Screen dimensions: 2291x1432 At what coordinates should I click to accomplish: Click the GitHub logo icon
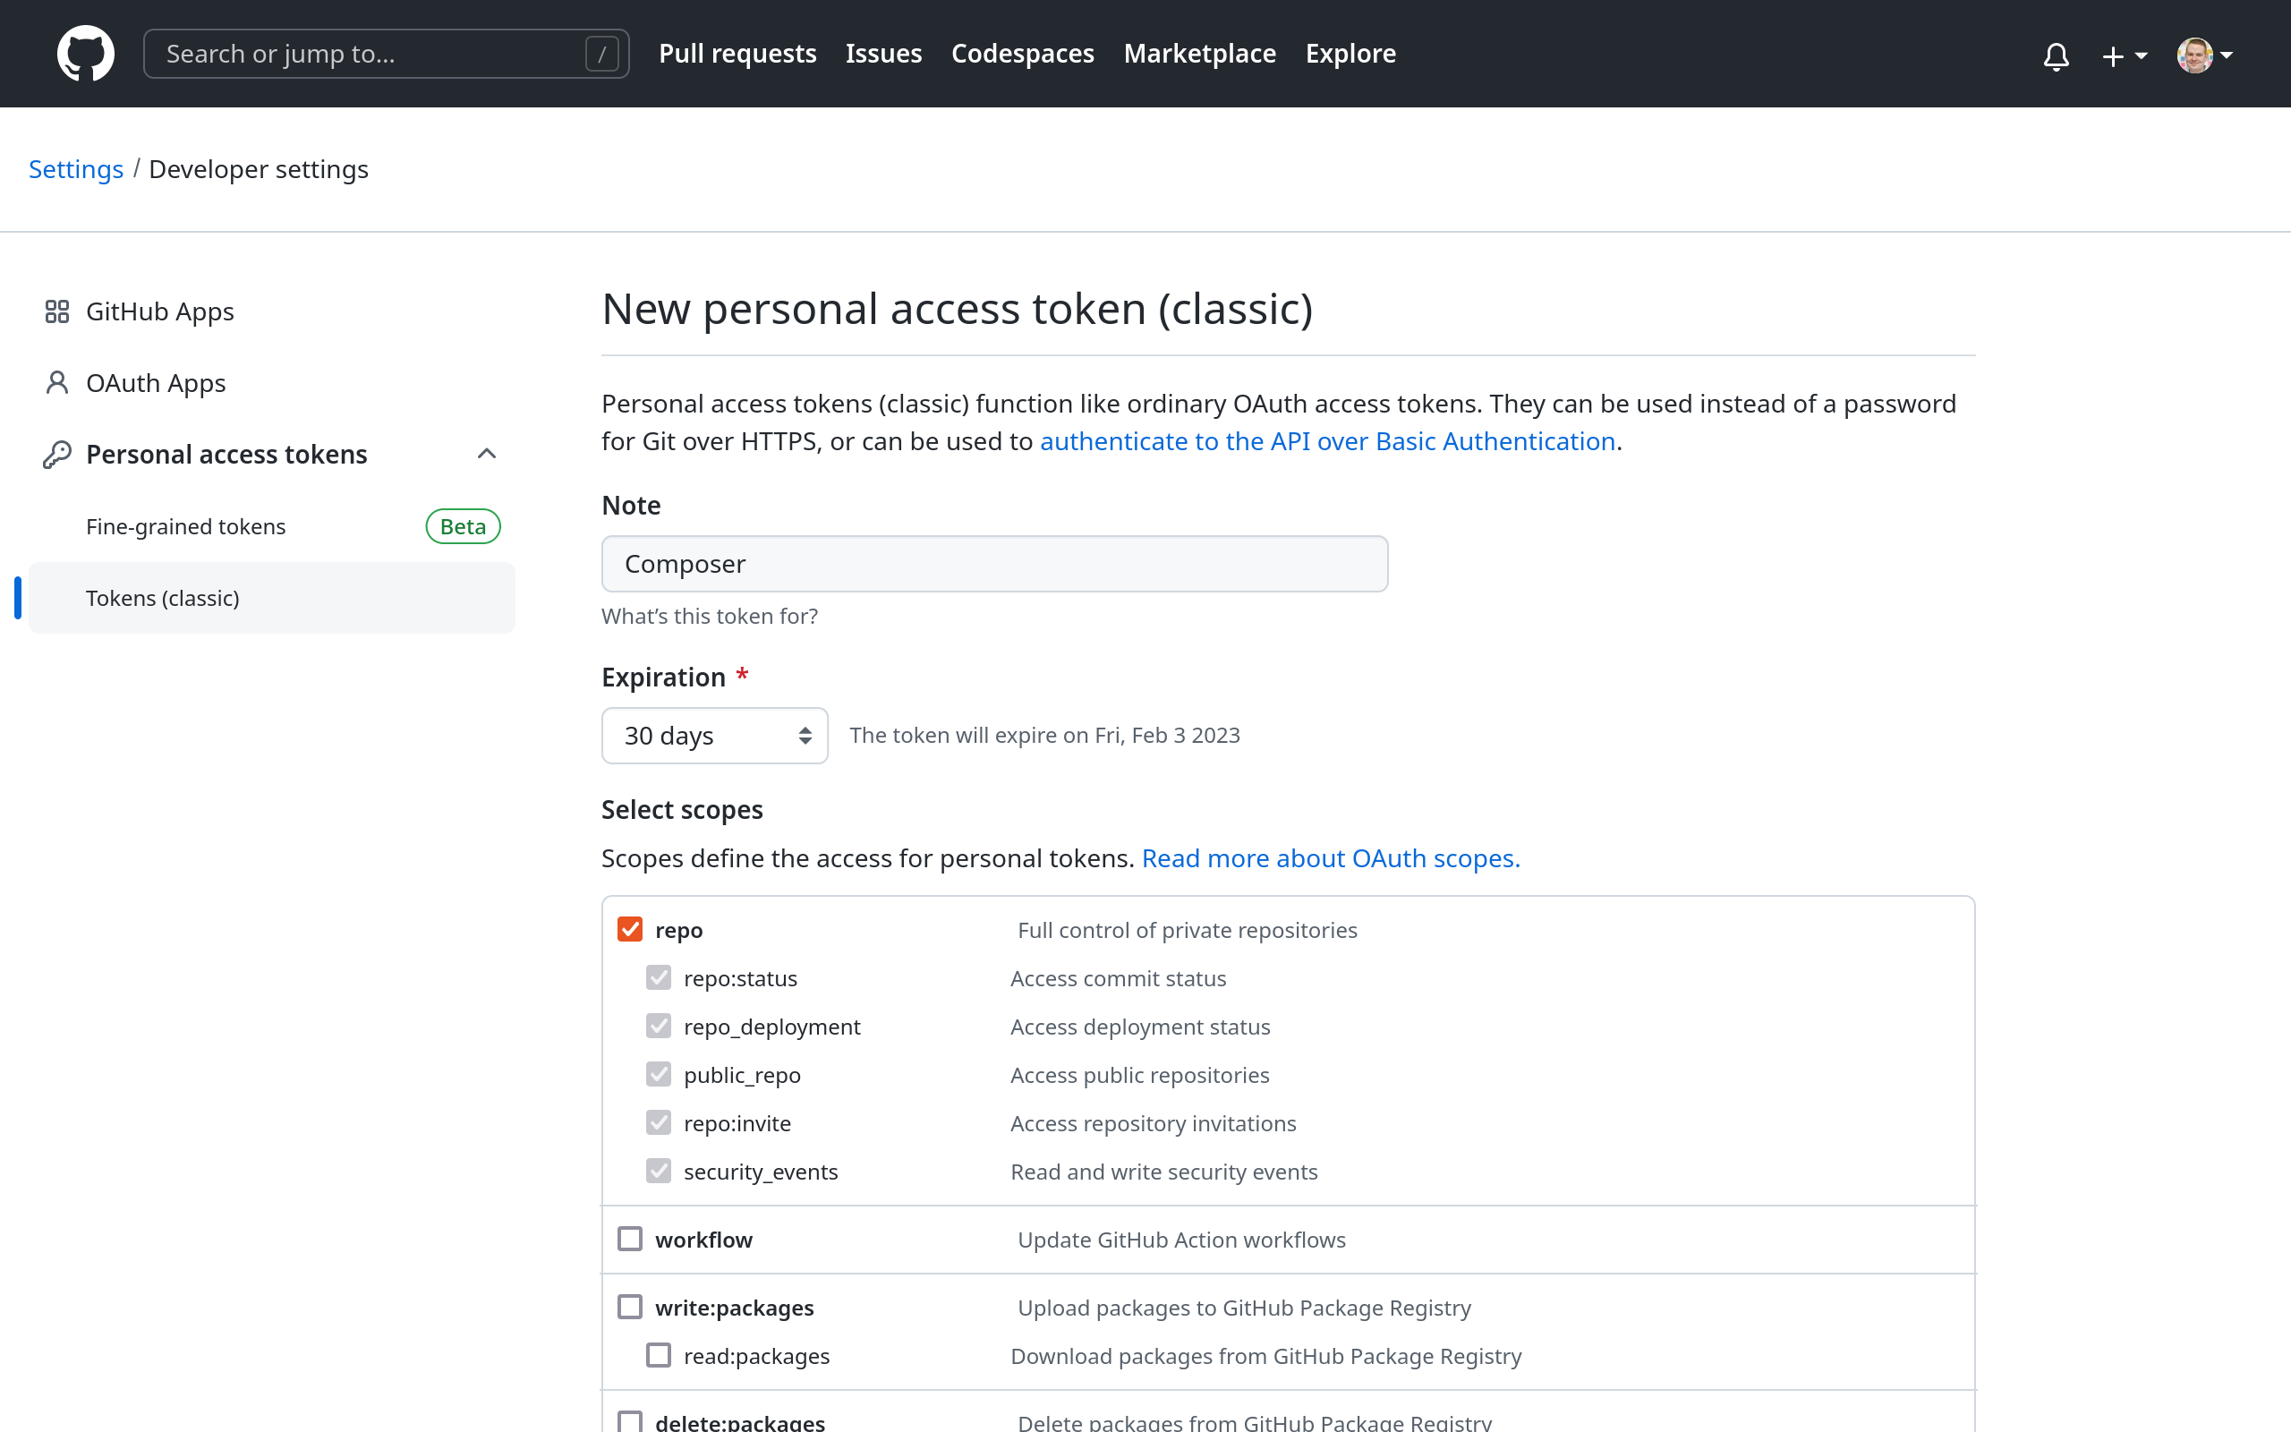82,53
